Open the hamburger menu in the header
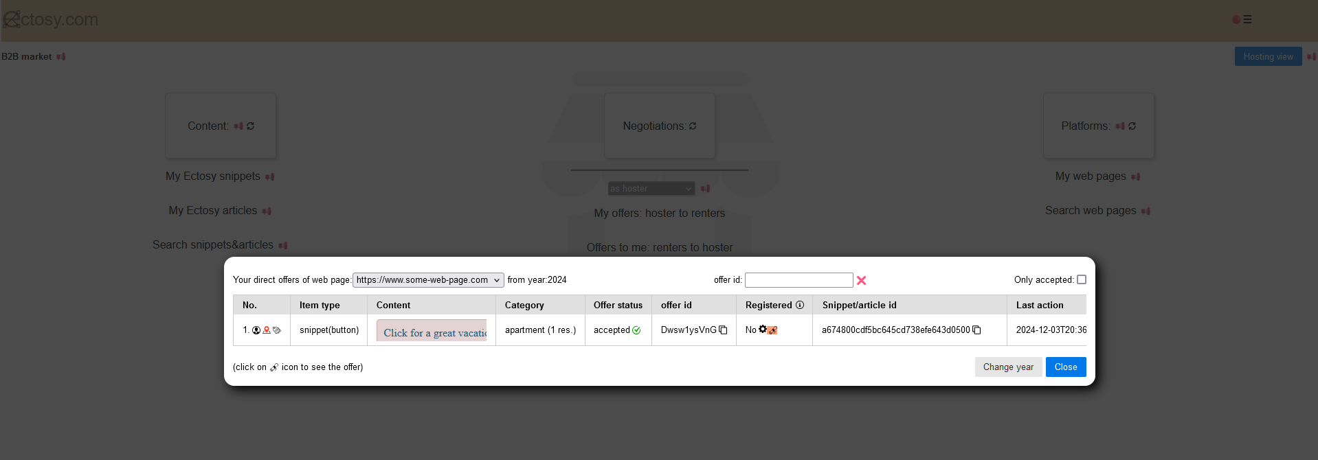Image resolution: width=1318 pixels, height=460 pixels. 1247,20
